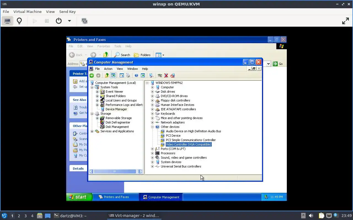Open Favorites menu in Printers and Faxes

[x=104, y=46]
